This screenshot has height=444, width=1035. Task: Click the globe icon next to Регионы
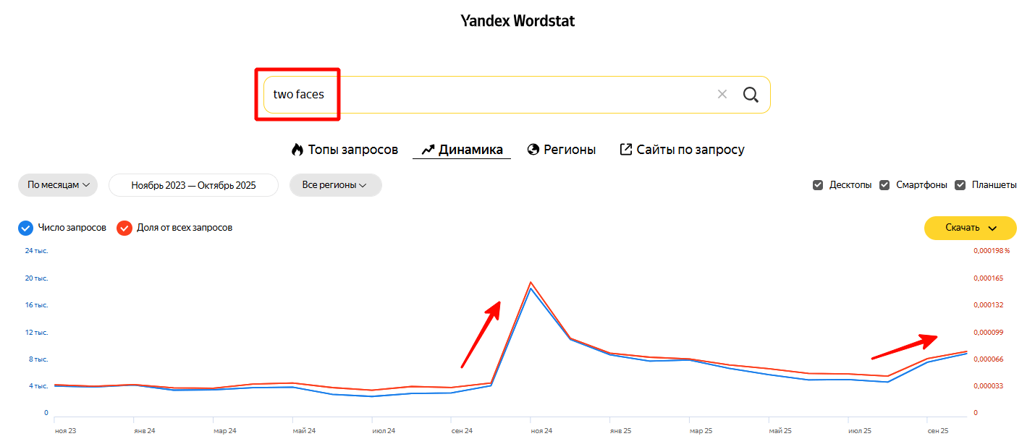533,150
